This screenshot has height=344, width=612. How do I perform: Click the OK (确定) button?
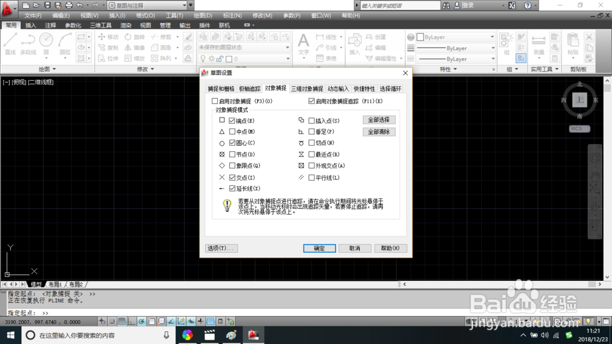(319, 249)
